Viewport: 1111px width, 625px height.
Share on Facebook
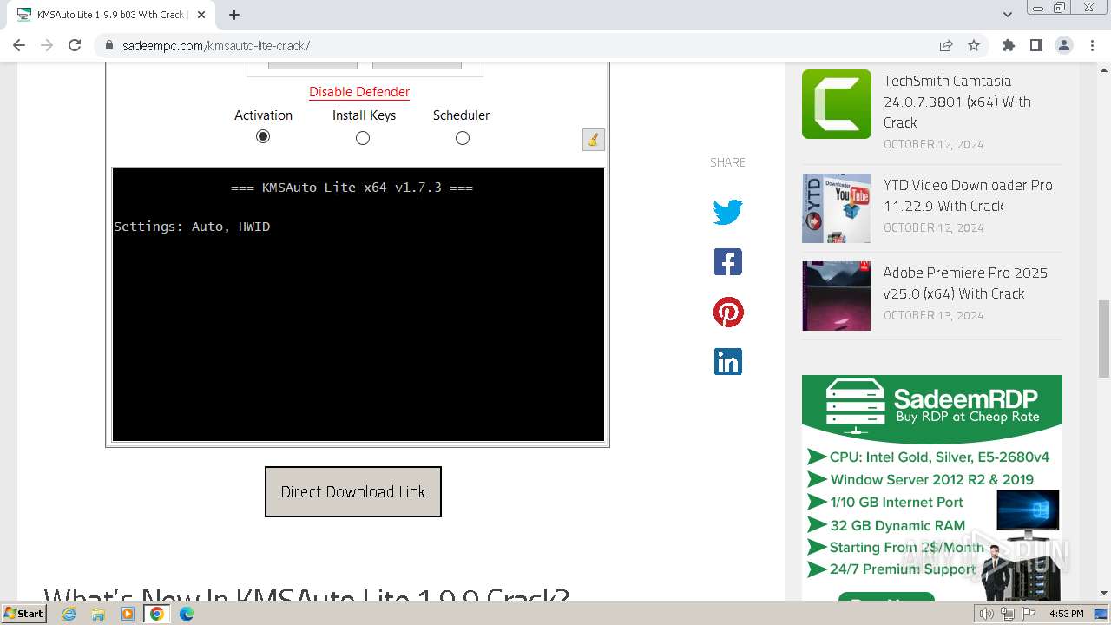pos(728,261)
